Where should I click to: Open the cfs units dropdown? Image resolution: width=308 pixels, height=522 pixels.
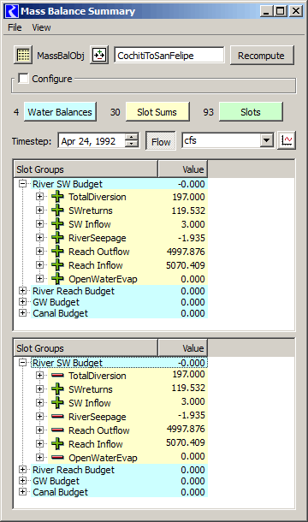pyautogui.click(x=266, y=140)
